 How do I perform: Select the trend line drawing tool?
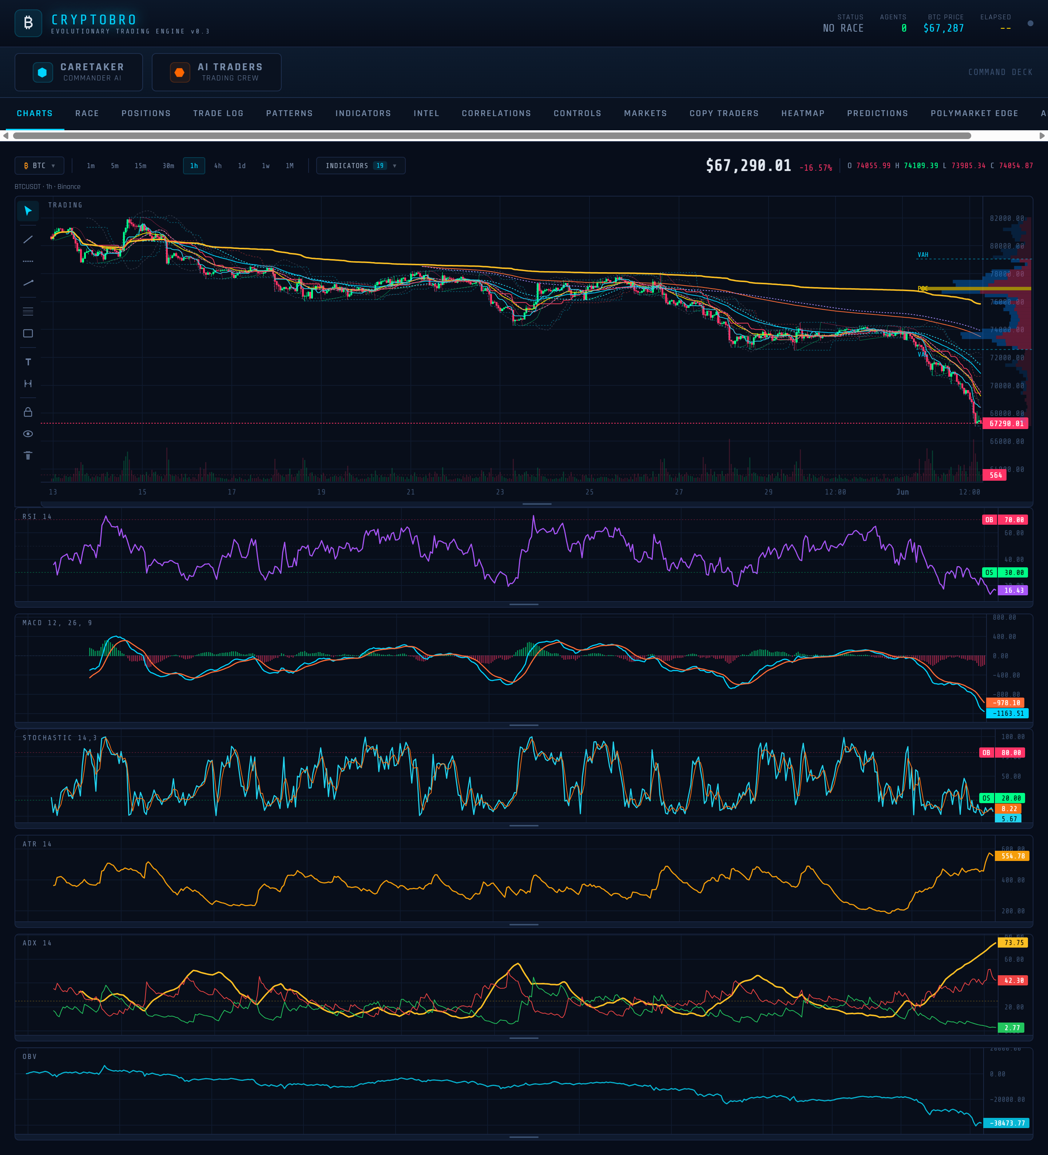click(28, 239)
